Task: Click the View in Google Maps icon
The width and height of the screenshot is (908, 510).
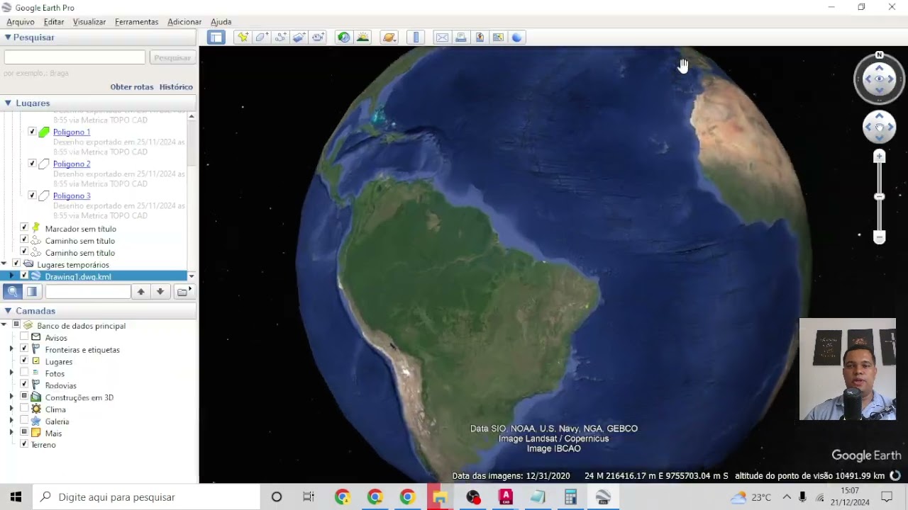Action: [498, 38]
